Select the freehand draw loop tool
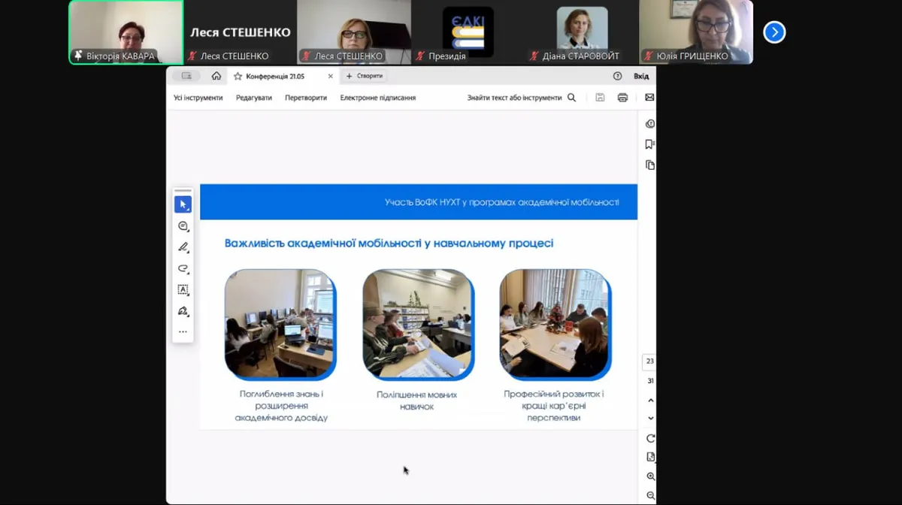Image resolution: width=902 pixels, height=505 pixels. point(183,268)
